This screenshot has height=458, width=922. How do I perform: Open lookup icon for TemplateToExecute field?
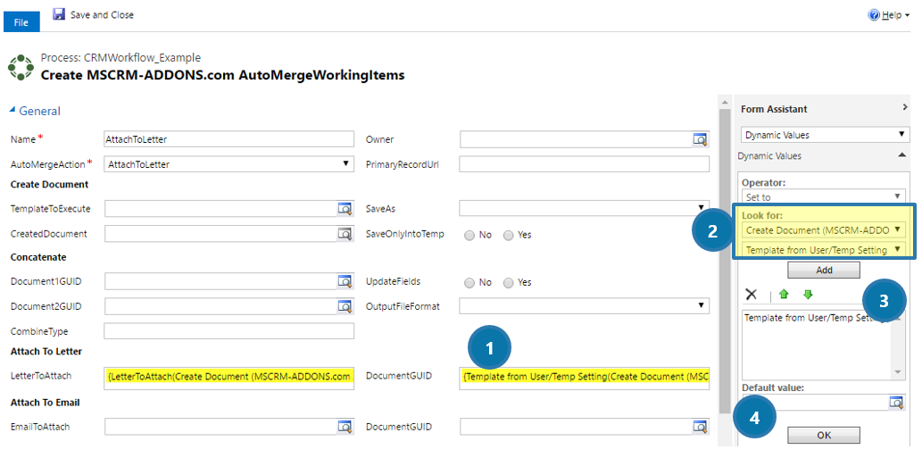click(x=345, y=208)
